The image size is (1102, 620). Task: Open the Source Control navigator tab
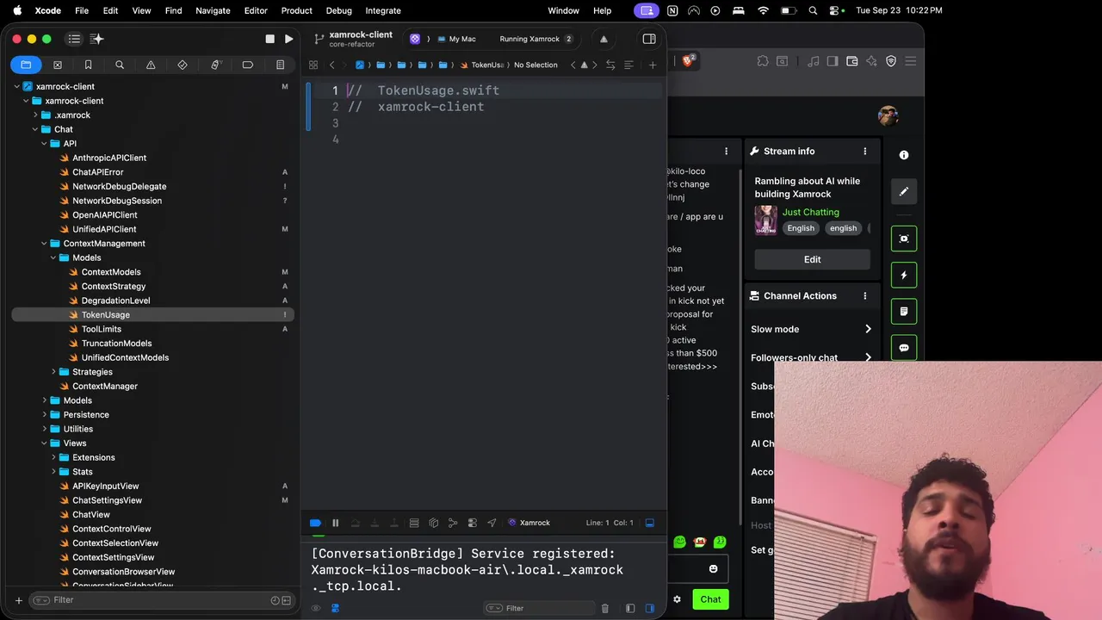click(58, 65)
